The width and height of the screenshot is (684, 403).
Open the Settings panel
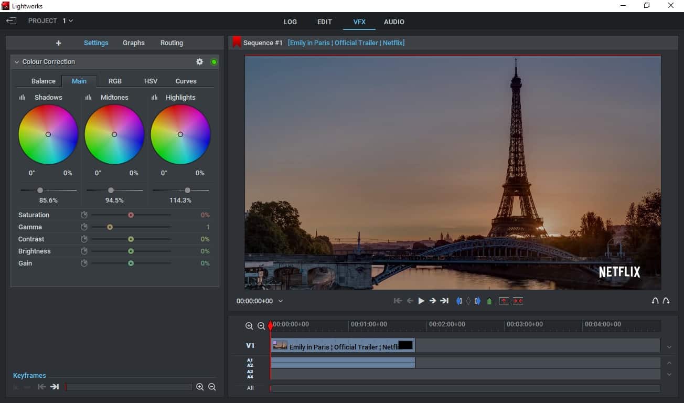click(96, 43)
